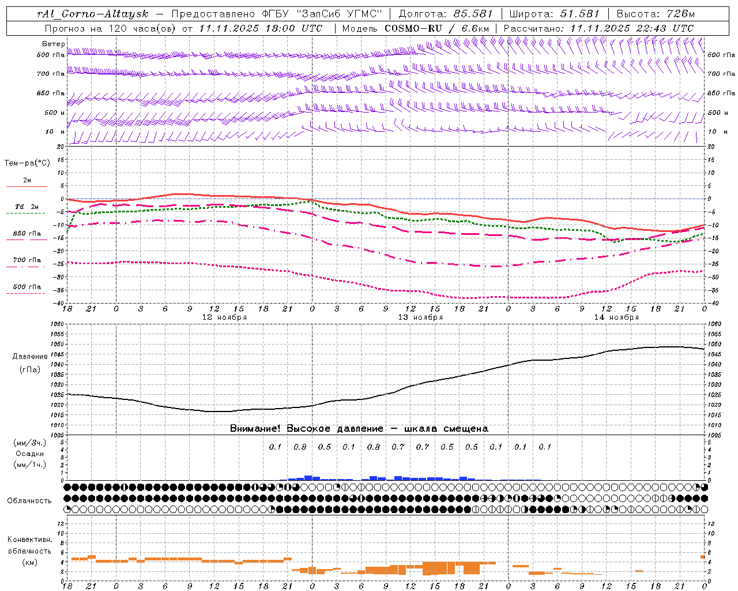The width and height of the screenshot is (738, 591).
Task: Click the 700 гПа label in temperature legend
Action: (27, 260)
